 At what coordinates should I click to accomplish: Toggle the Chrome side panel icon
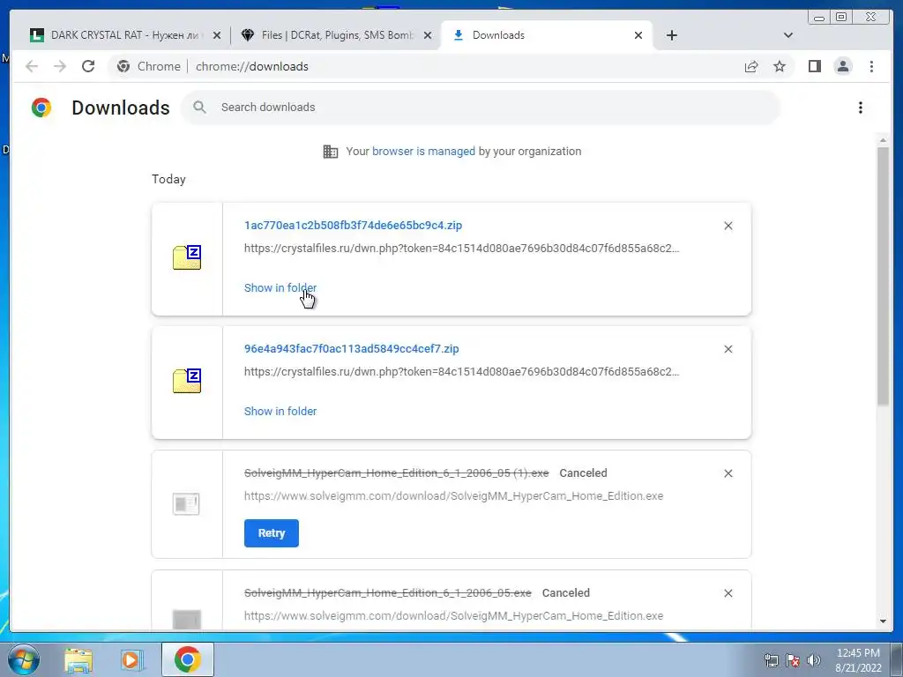814,66
